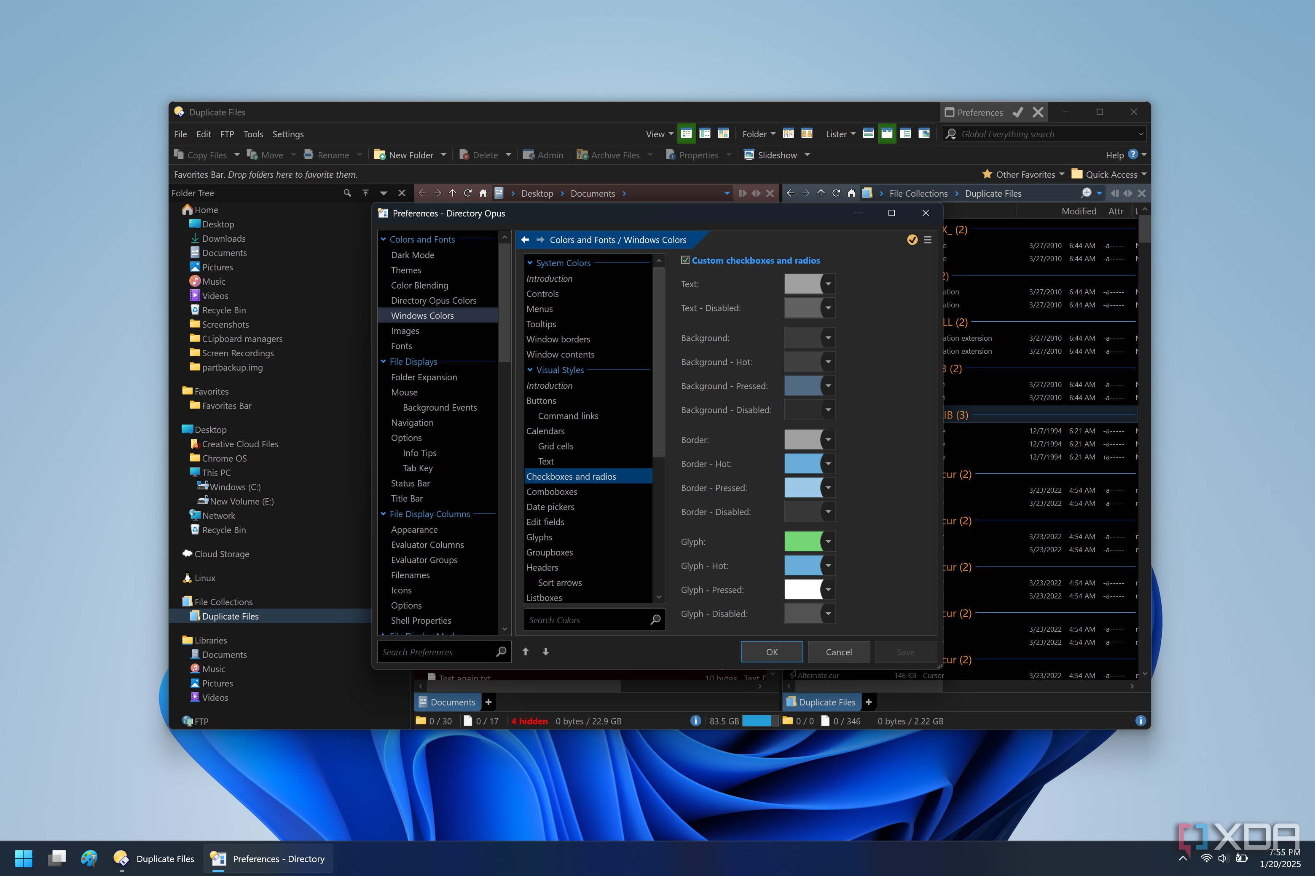Collapse the Visual Styles section
Image resolution: width=1315 pixels, height=876 pixels.
(x=530, y=370)
